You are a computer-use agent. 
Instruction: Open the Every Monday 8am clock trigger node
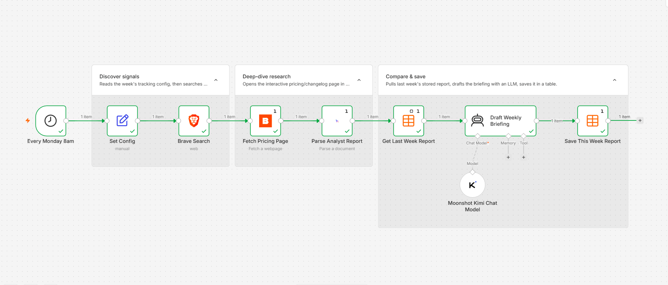(x=51, y=121)
